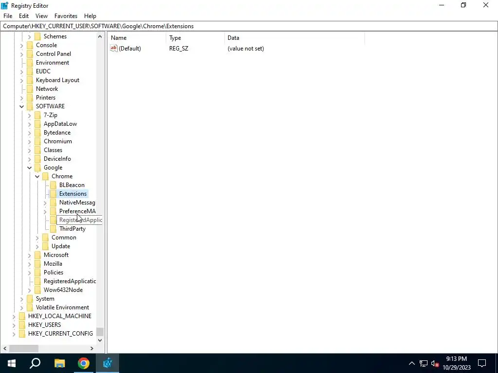Screen dimensions: 498x373
Task: Select the Keyboard Layout key
Action: pos(57,80)
